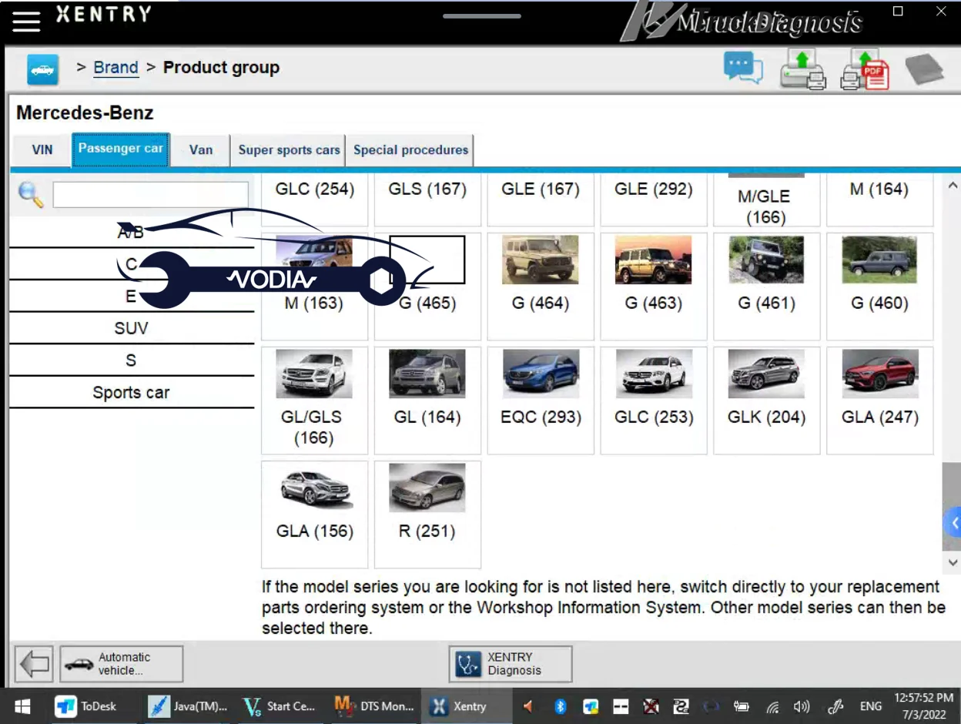Select the M/GLE (166) model series

pyautogui.click(x=767, y=200)
